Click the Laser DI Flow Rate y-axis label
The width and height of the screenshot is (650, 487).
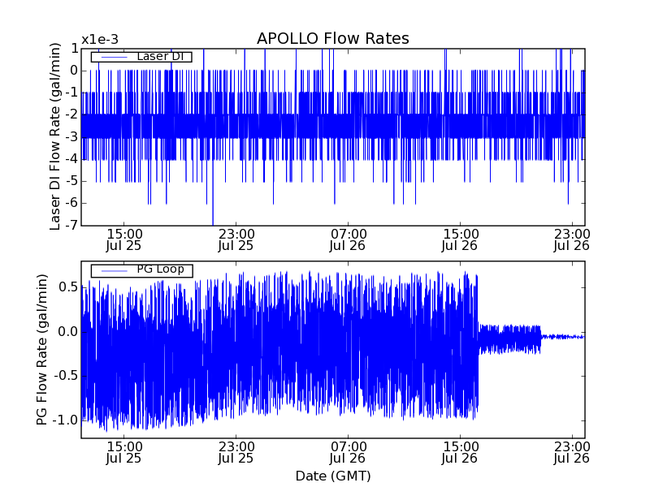(x=55, y=136)
